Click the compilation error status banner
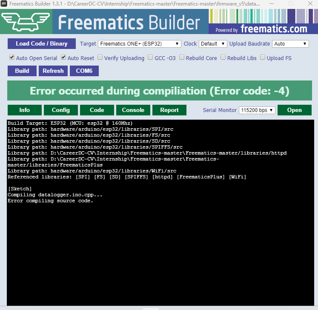318x310 pixels. click(x=160, y=91)
